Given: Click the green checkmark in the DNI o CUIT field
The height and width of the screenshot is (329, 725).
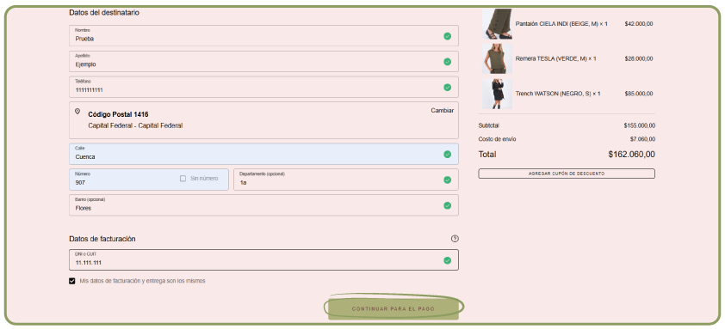Looking at the screenshot, I should 447,260.
